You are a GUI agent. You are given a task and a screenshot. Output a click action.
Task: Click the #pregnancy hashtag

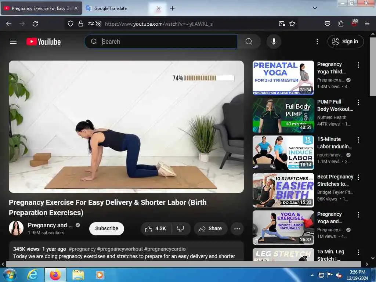click(82, 249)
